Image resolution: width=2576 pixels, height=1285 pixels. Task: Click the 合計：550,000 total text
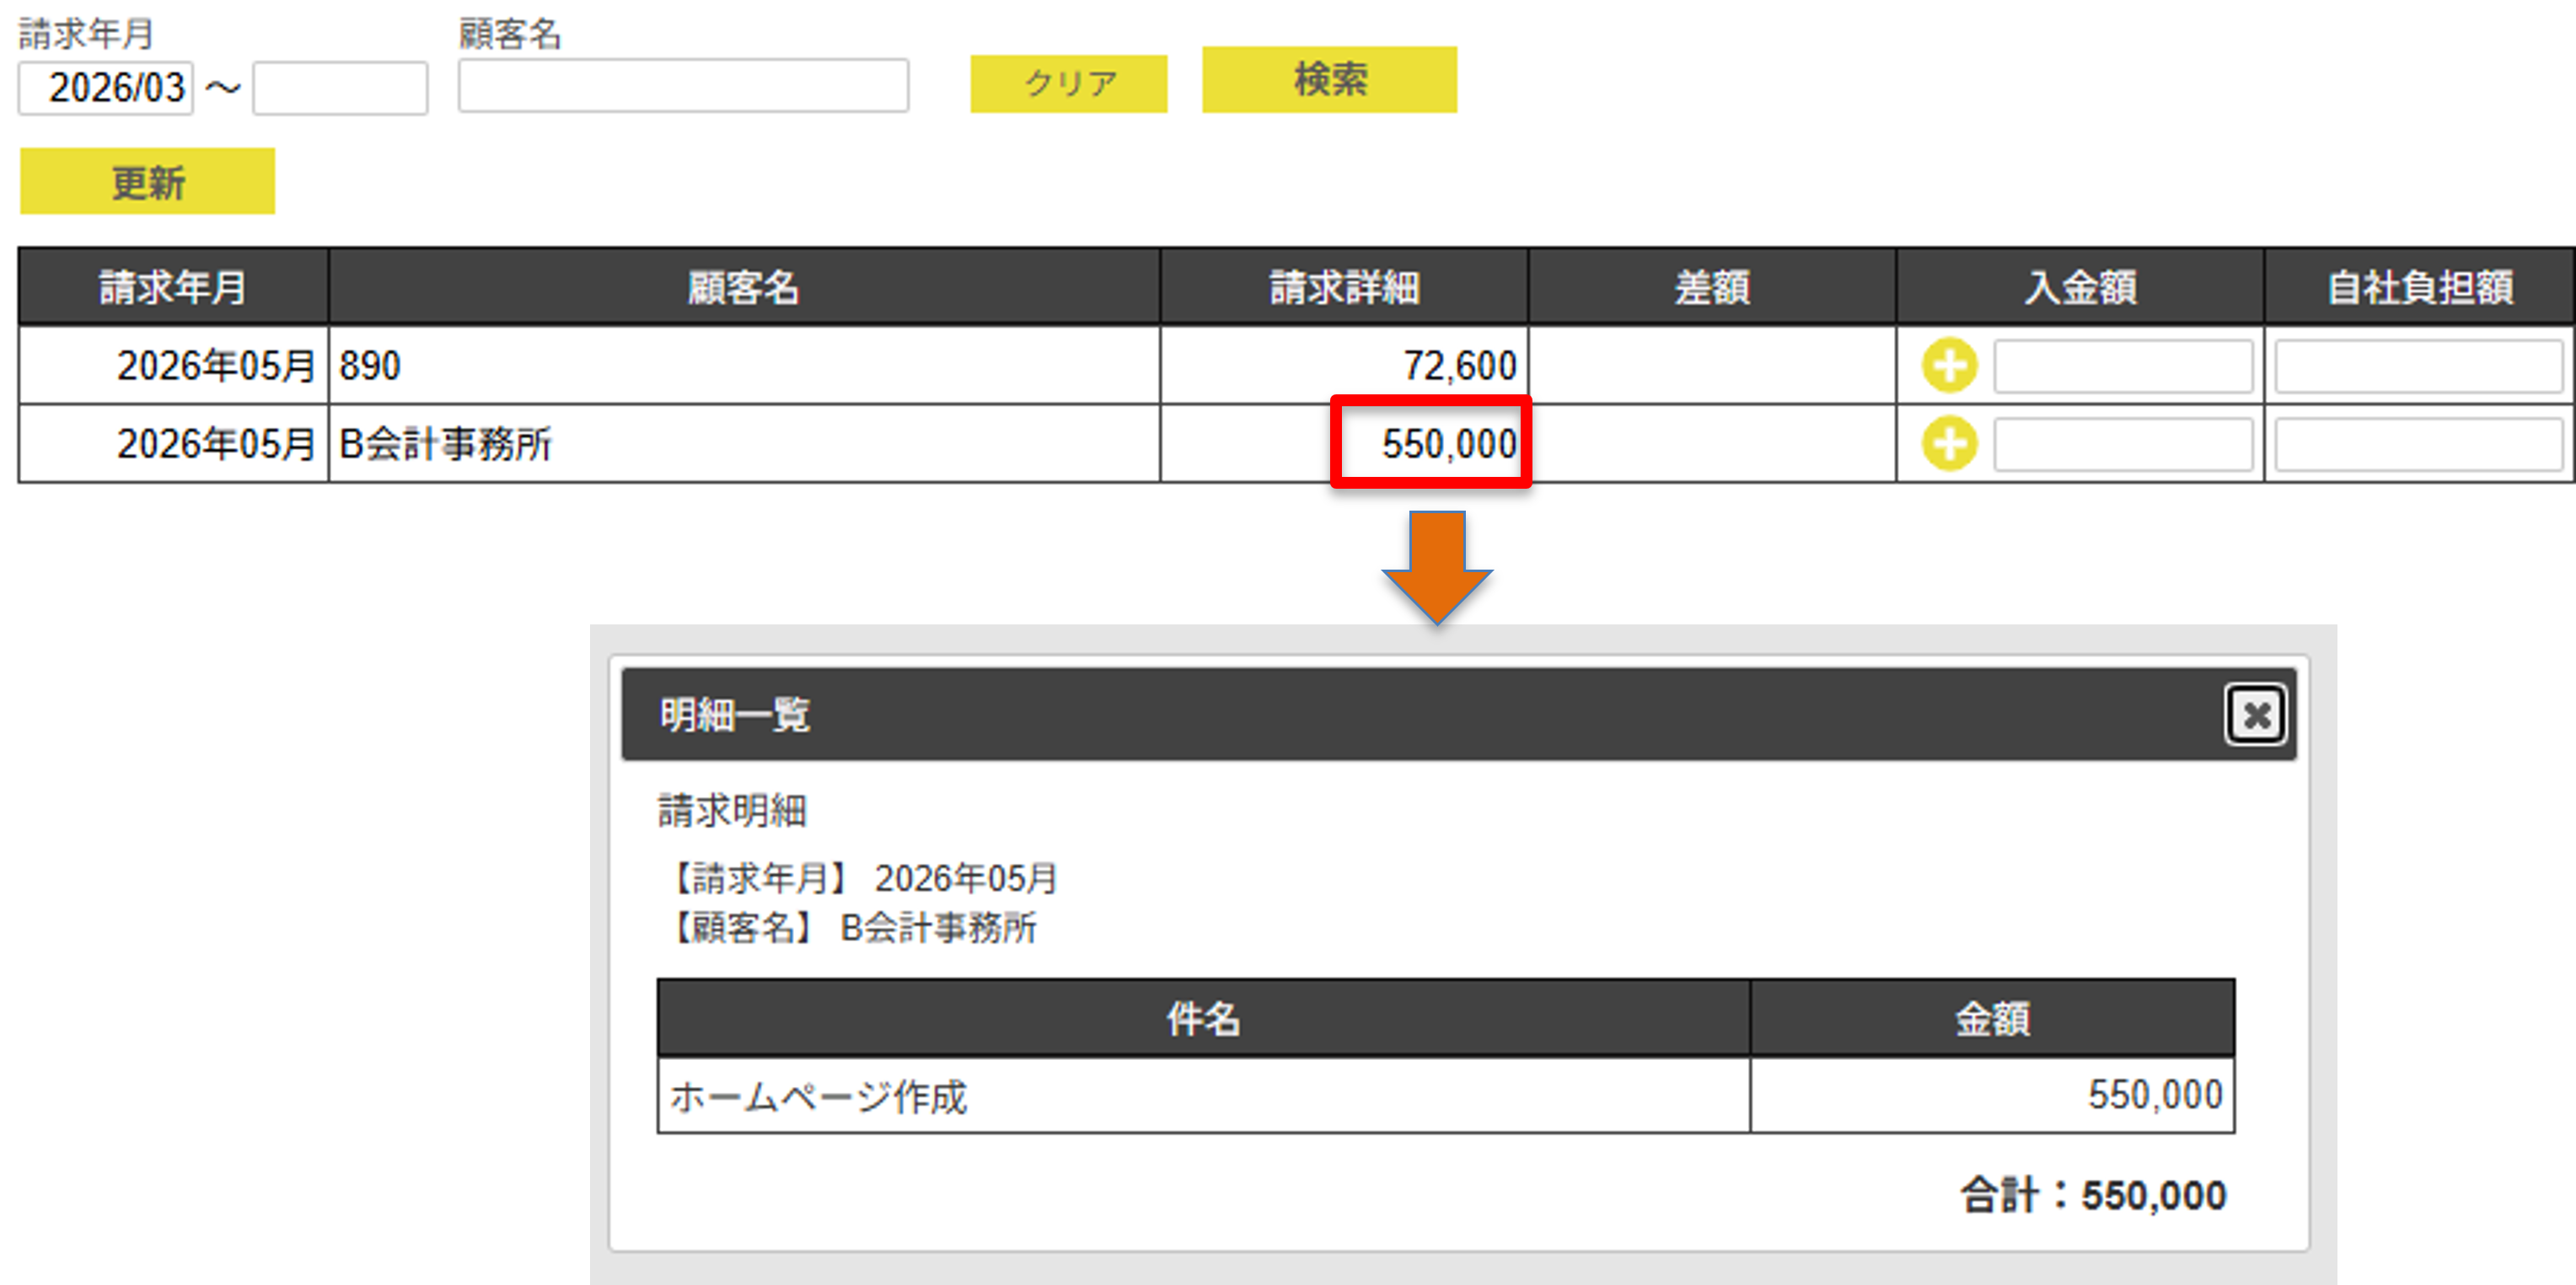pyautogui.click(x=2093, y=1194)
